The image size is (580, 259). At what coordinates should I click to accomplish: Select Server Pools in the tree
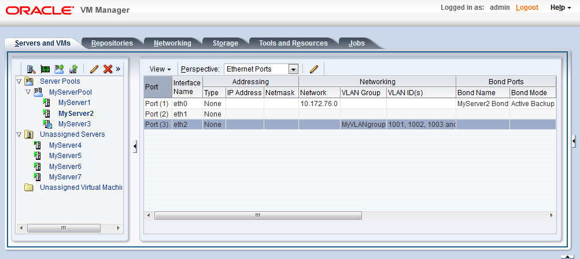(60, 81)
